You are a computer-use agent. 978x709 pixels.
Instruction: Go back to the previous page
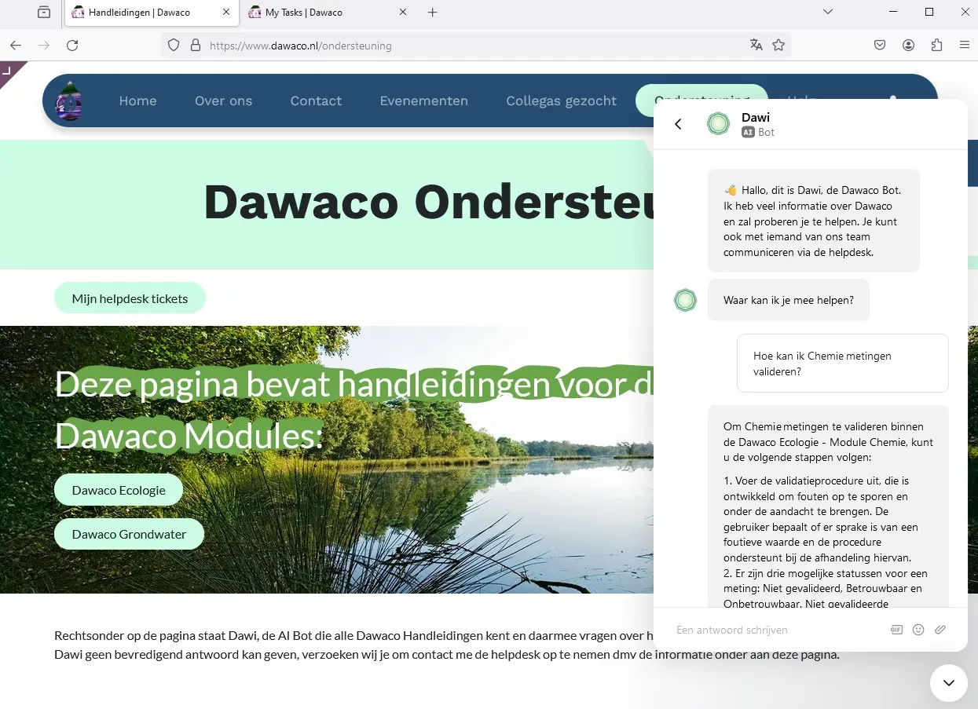(16, 46)
